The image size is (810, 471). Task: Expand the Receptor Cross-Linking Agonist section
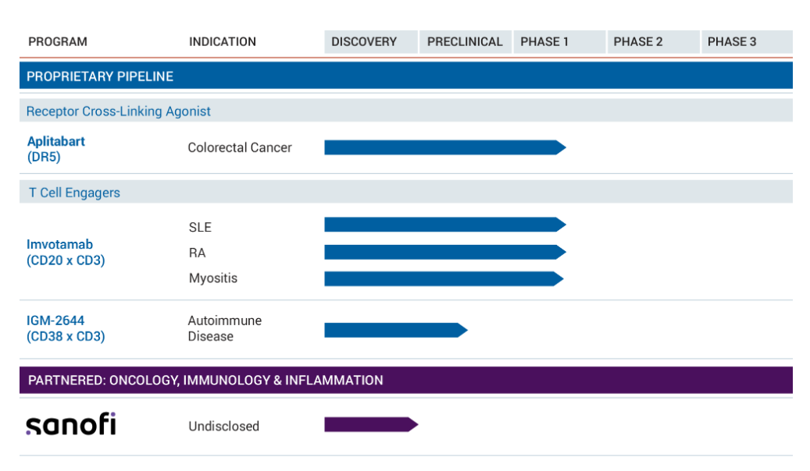click(x=119, y=112)
